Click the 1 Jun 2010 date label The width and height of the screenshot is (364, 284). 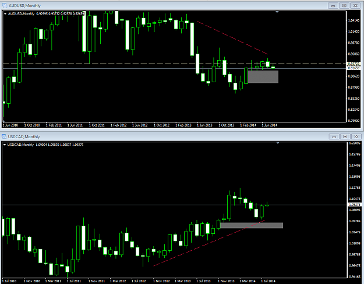(x=10, y=125)
